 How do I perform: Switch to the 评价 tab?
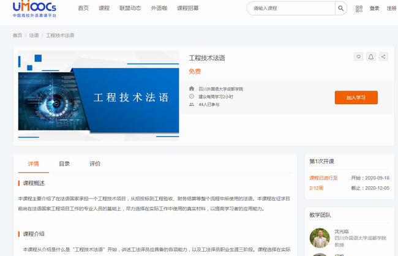(95, 164)
